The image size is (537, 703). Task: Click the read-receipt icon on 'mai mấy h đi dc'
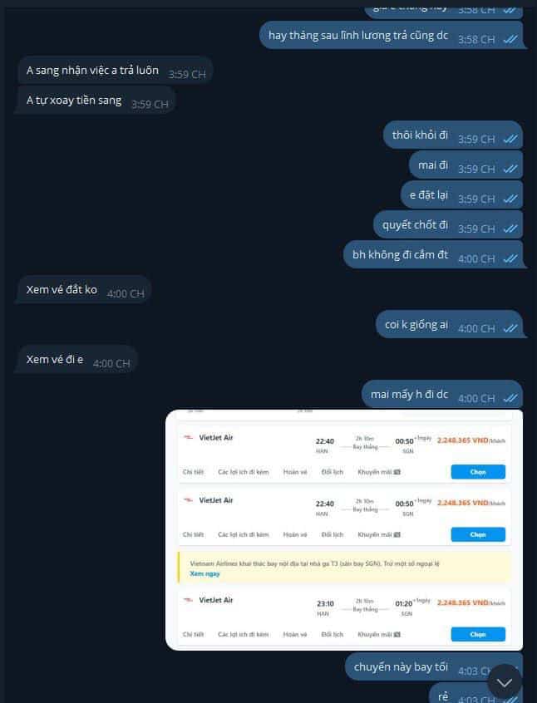point(510,398)
